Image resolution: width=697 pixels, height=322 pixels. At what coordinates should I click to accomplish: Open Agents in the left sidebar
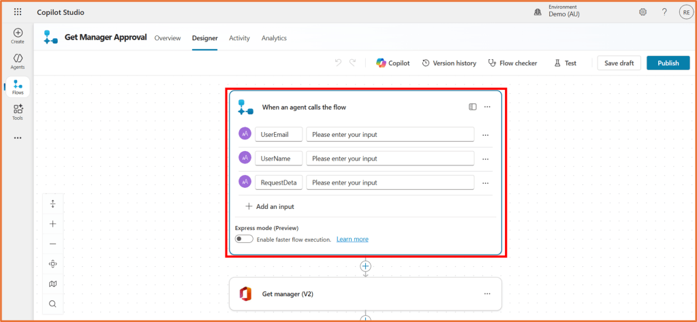18,62
